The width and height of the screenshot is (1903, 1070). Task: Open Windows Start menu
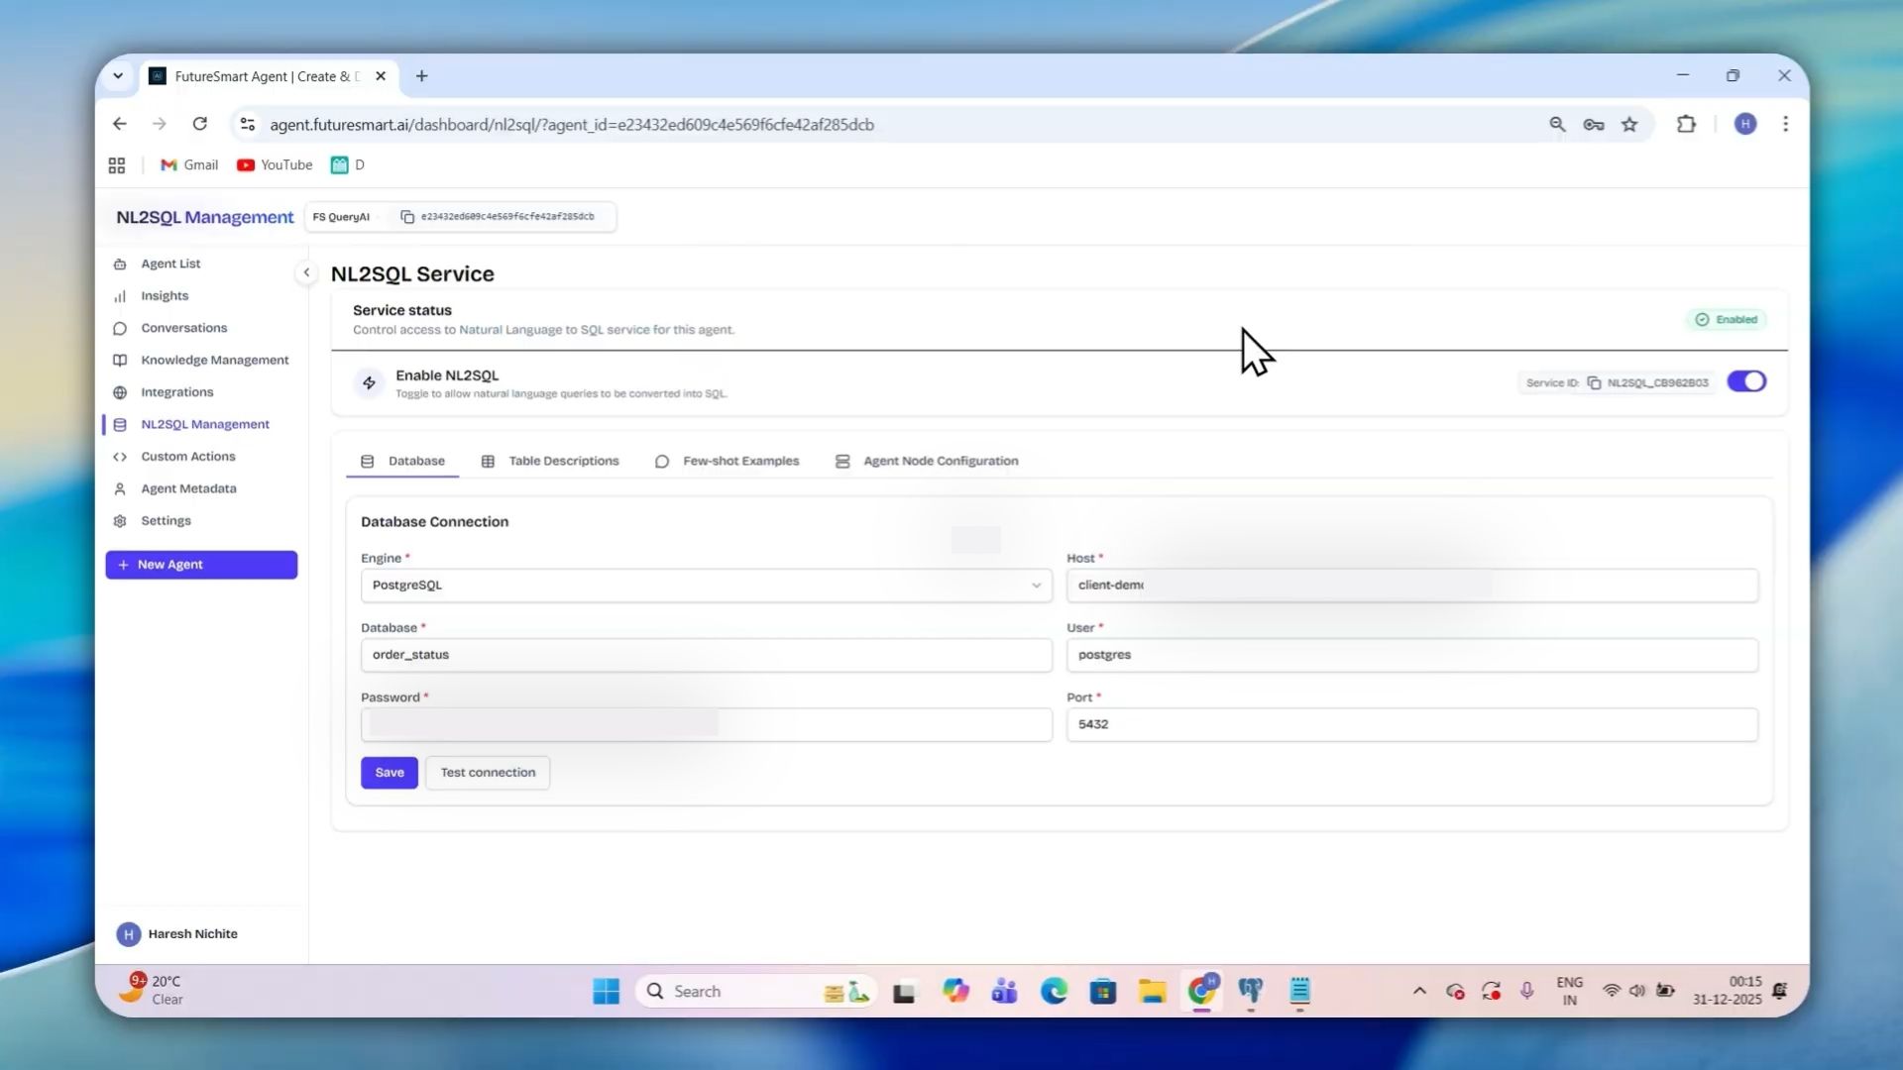pos(606,991)
